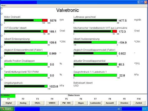Click the Saugrohrdruck 1 / Ladedruck 1 bar
Viewport: 148px width, 111px height.
tap(95, 75)
